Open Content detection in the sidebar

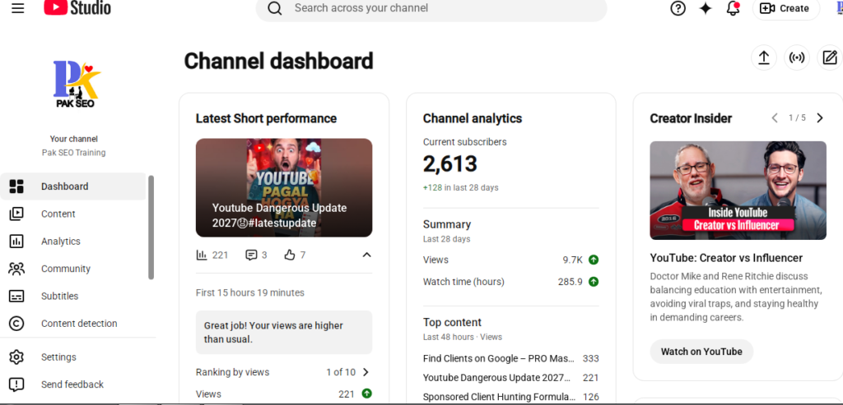click(x=73, y=323)
